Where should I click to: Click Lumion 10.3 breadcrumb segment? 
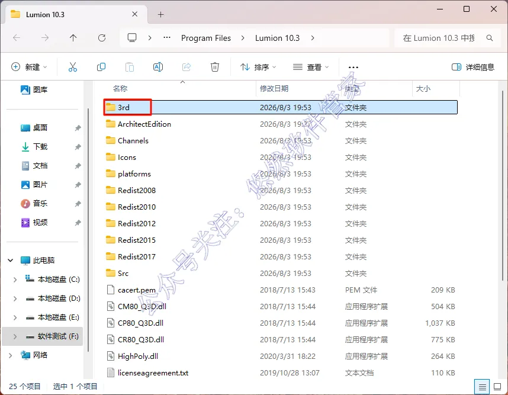tap(277, 38)
